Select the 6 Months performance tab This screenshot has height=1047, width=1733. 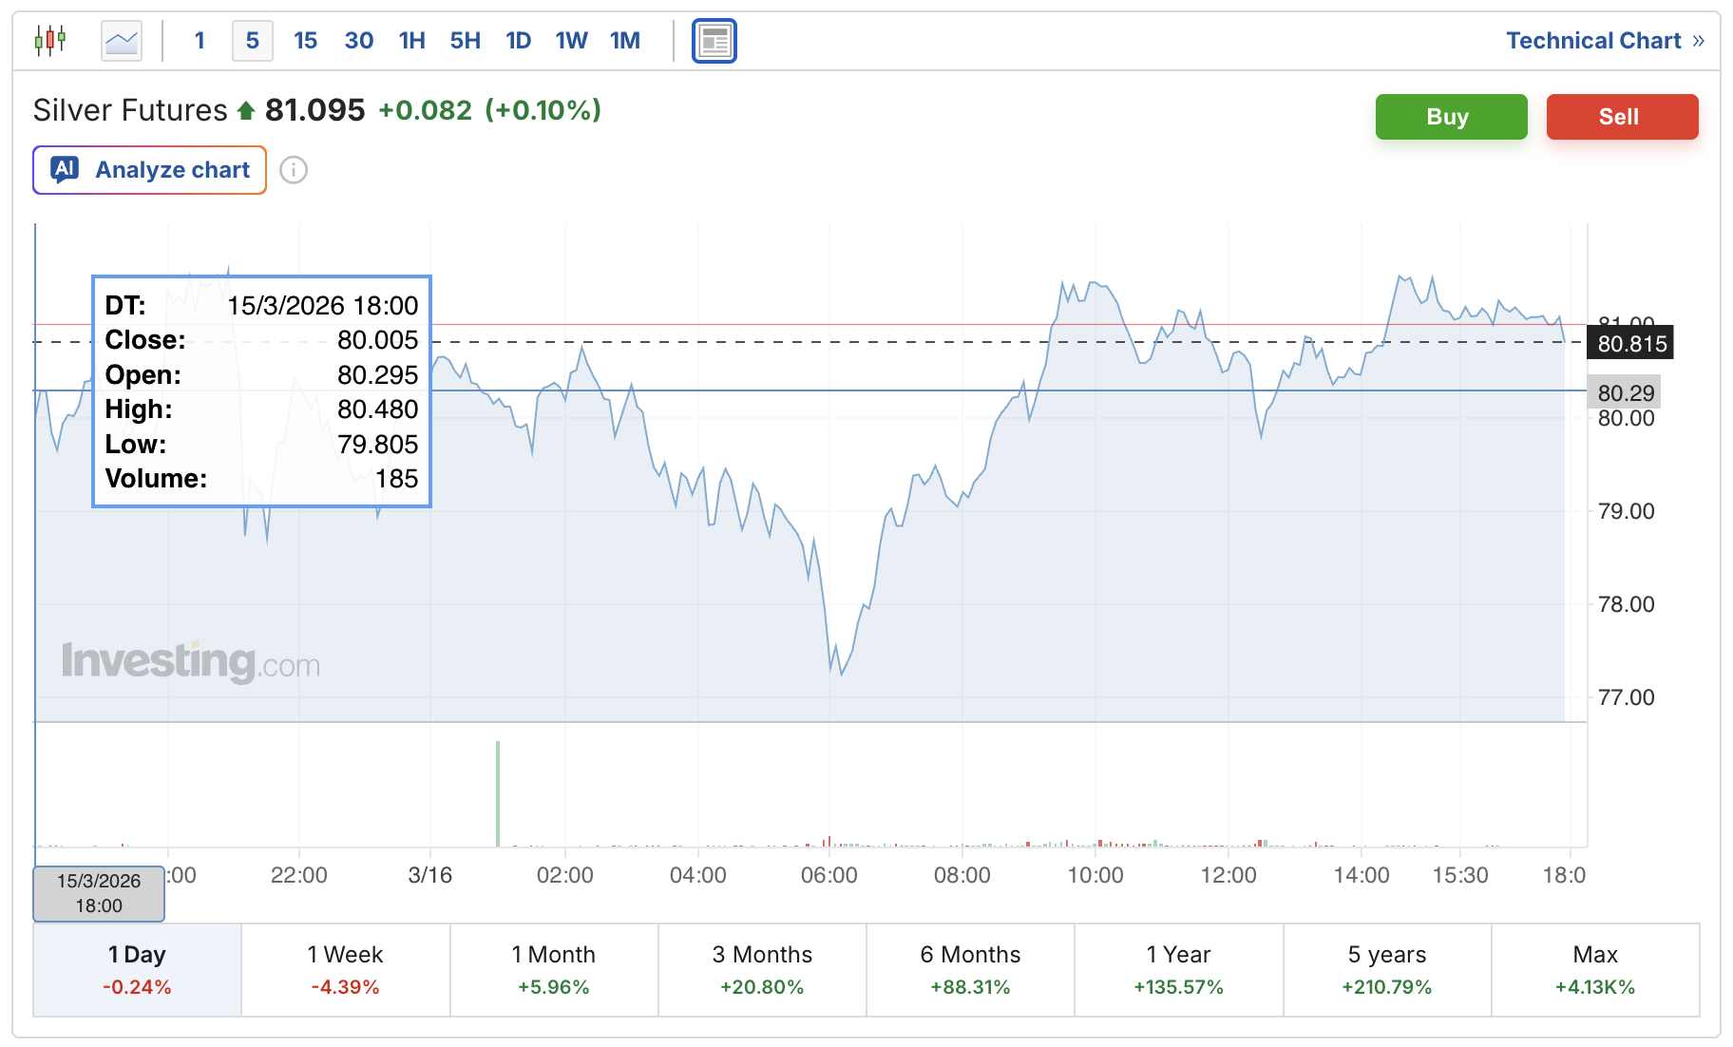970,969
